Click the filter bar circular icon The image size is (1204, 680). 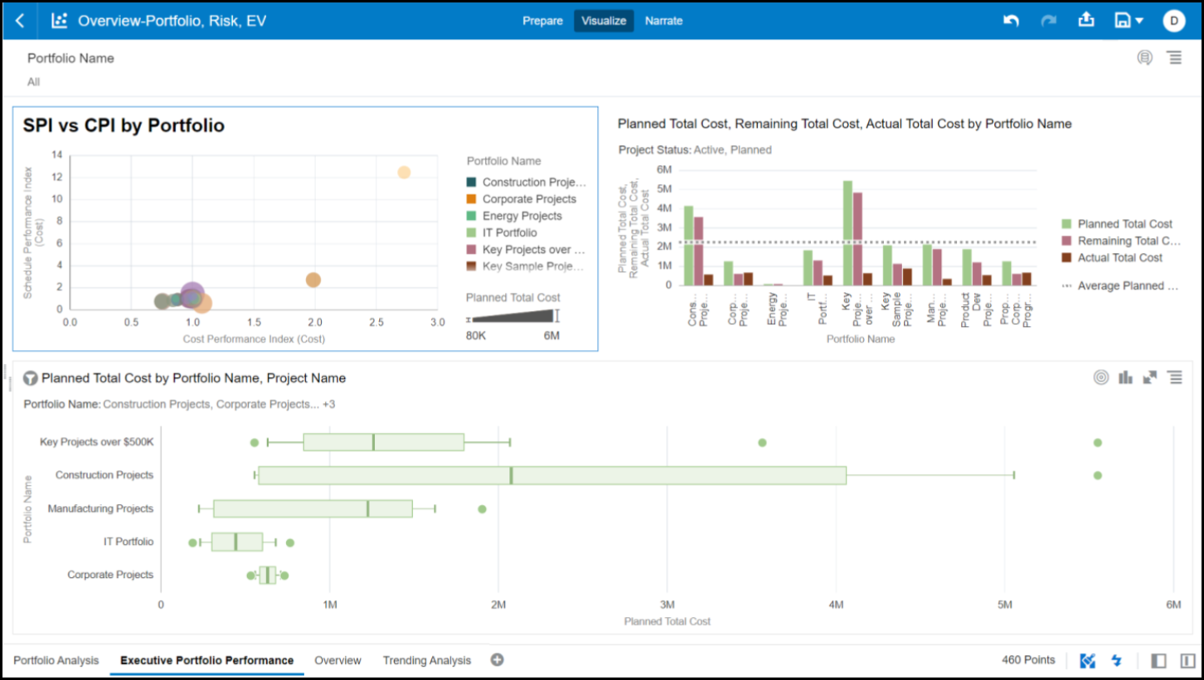1145,57
